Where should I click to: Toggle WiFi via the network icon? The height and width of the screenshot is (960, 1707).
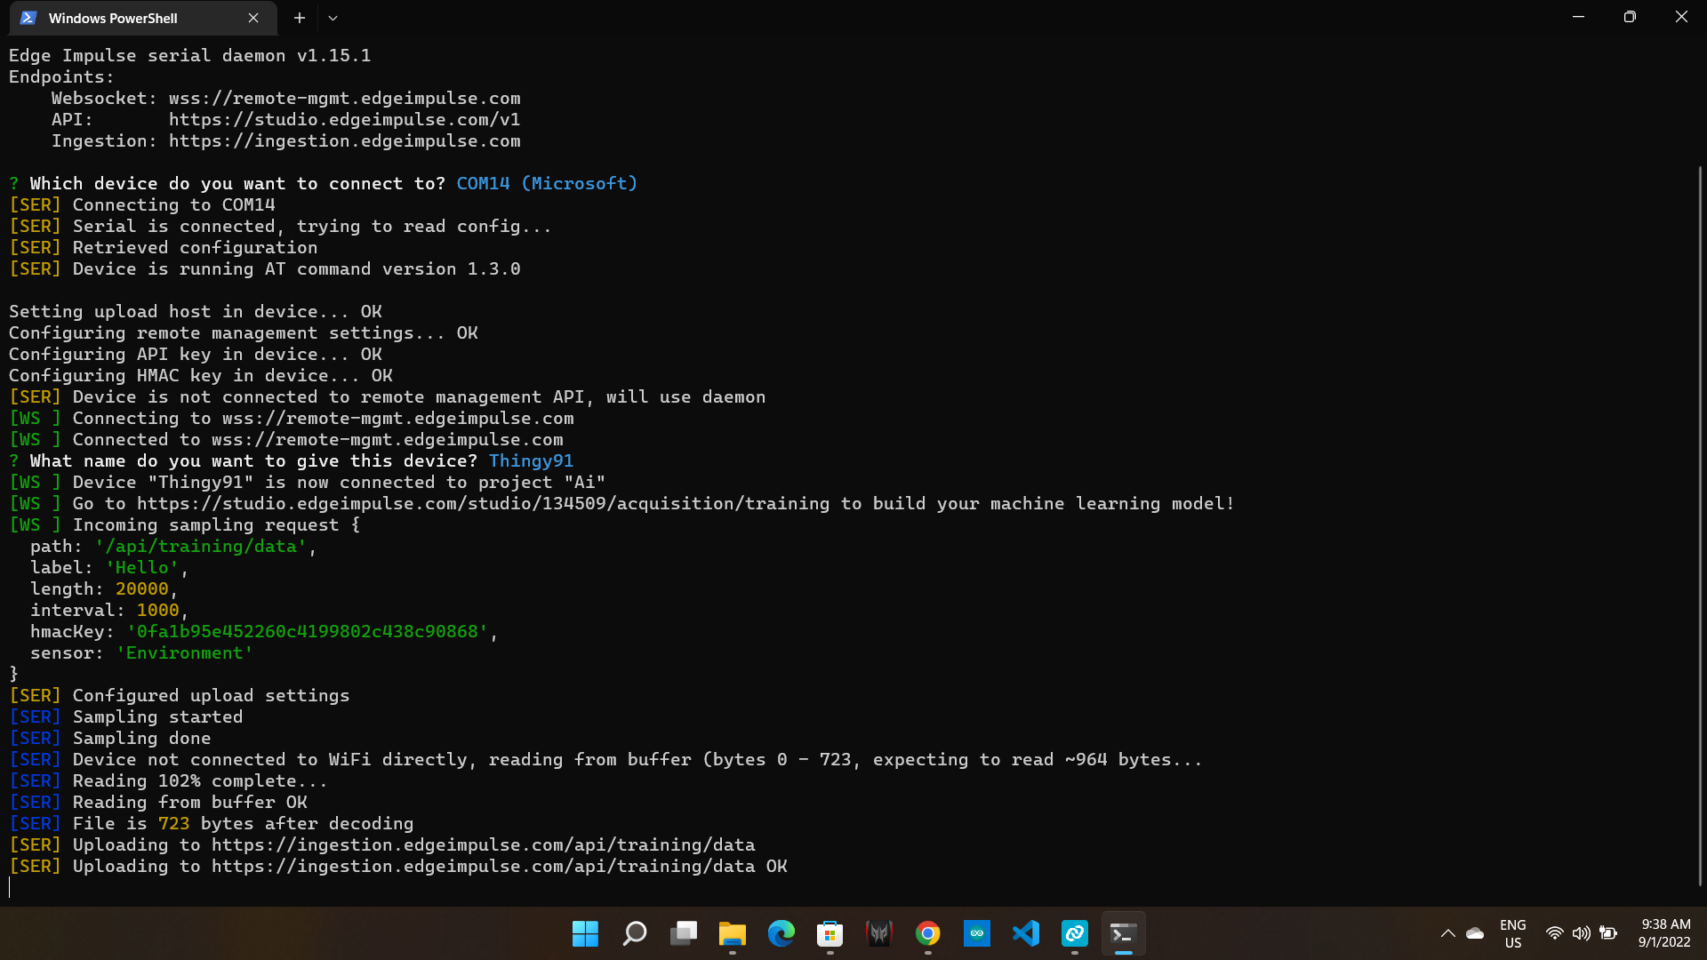pos(1554,933)
